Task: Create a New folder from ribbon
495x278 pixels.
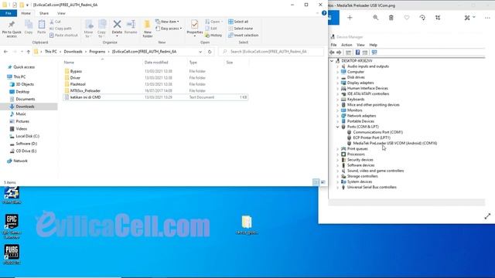Action: 148,29
